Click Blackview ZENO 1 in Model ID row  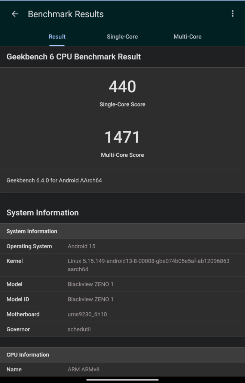[x=91, y=299]
